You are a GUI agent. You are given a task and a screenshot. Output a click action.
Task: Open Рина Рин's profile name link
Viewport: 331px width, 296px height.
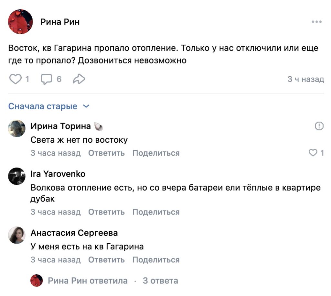click(x=59, y=22)
